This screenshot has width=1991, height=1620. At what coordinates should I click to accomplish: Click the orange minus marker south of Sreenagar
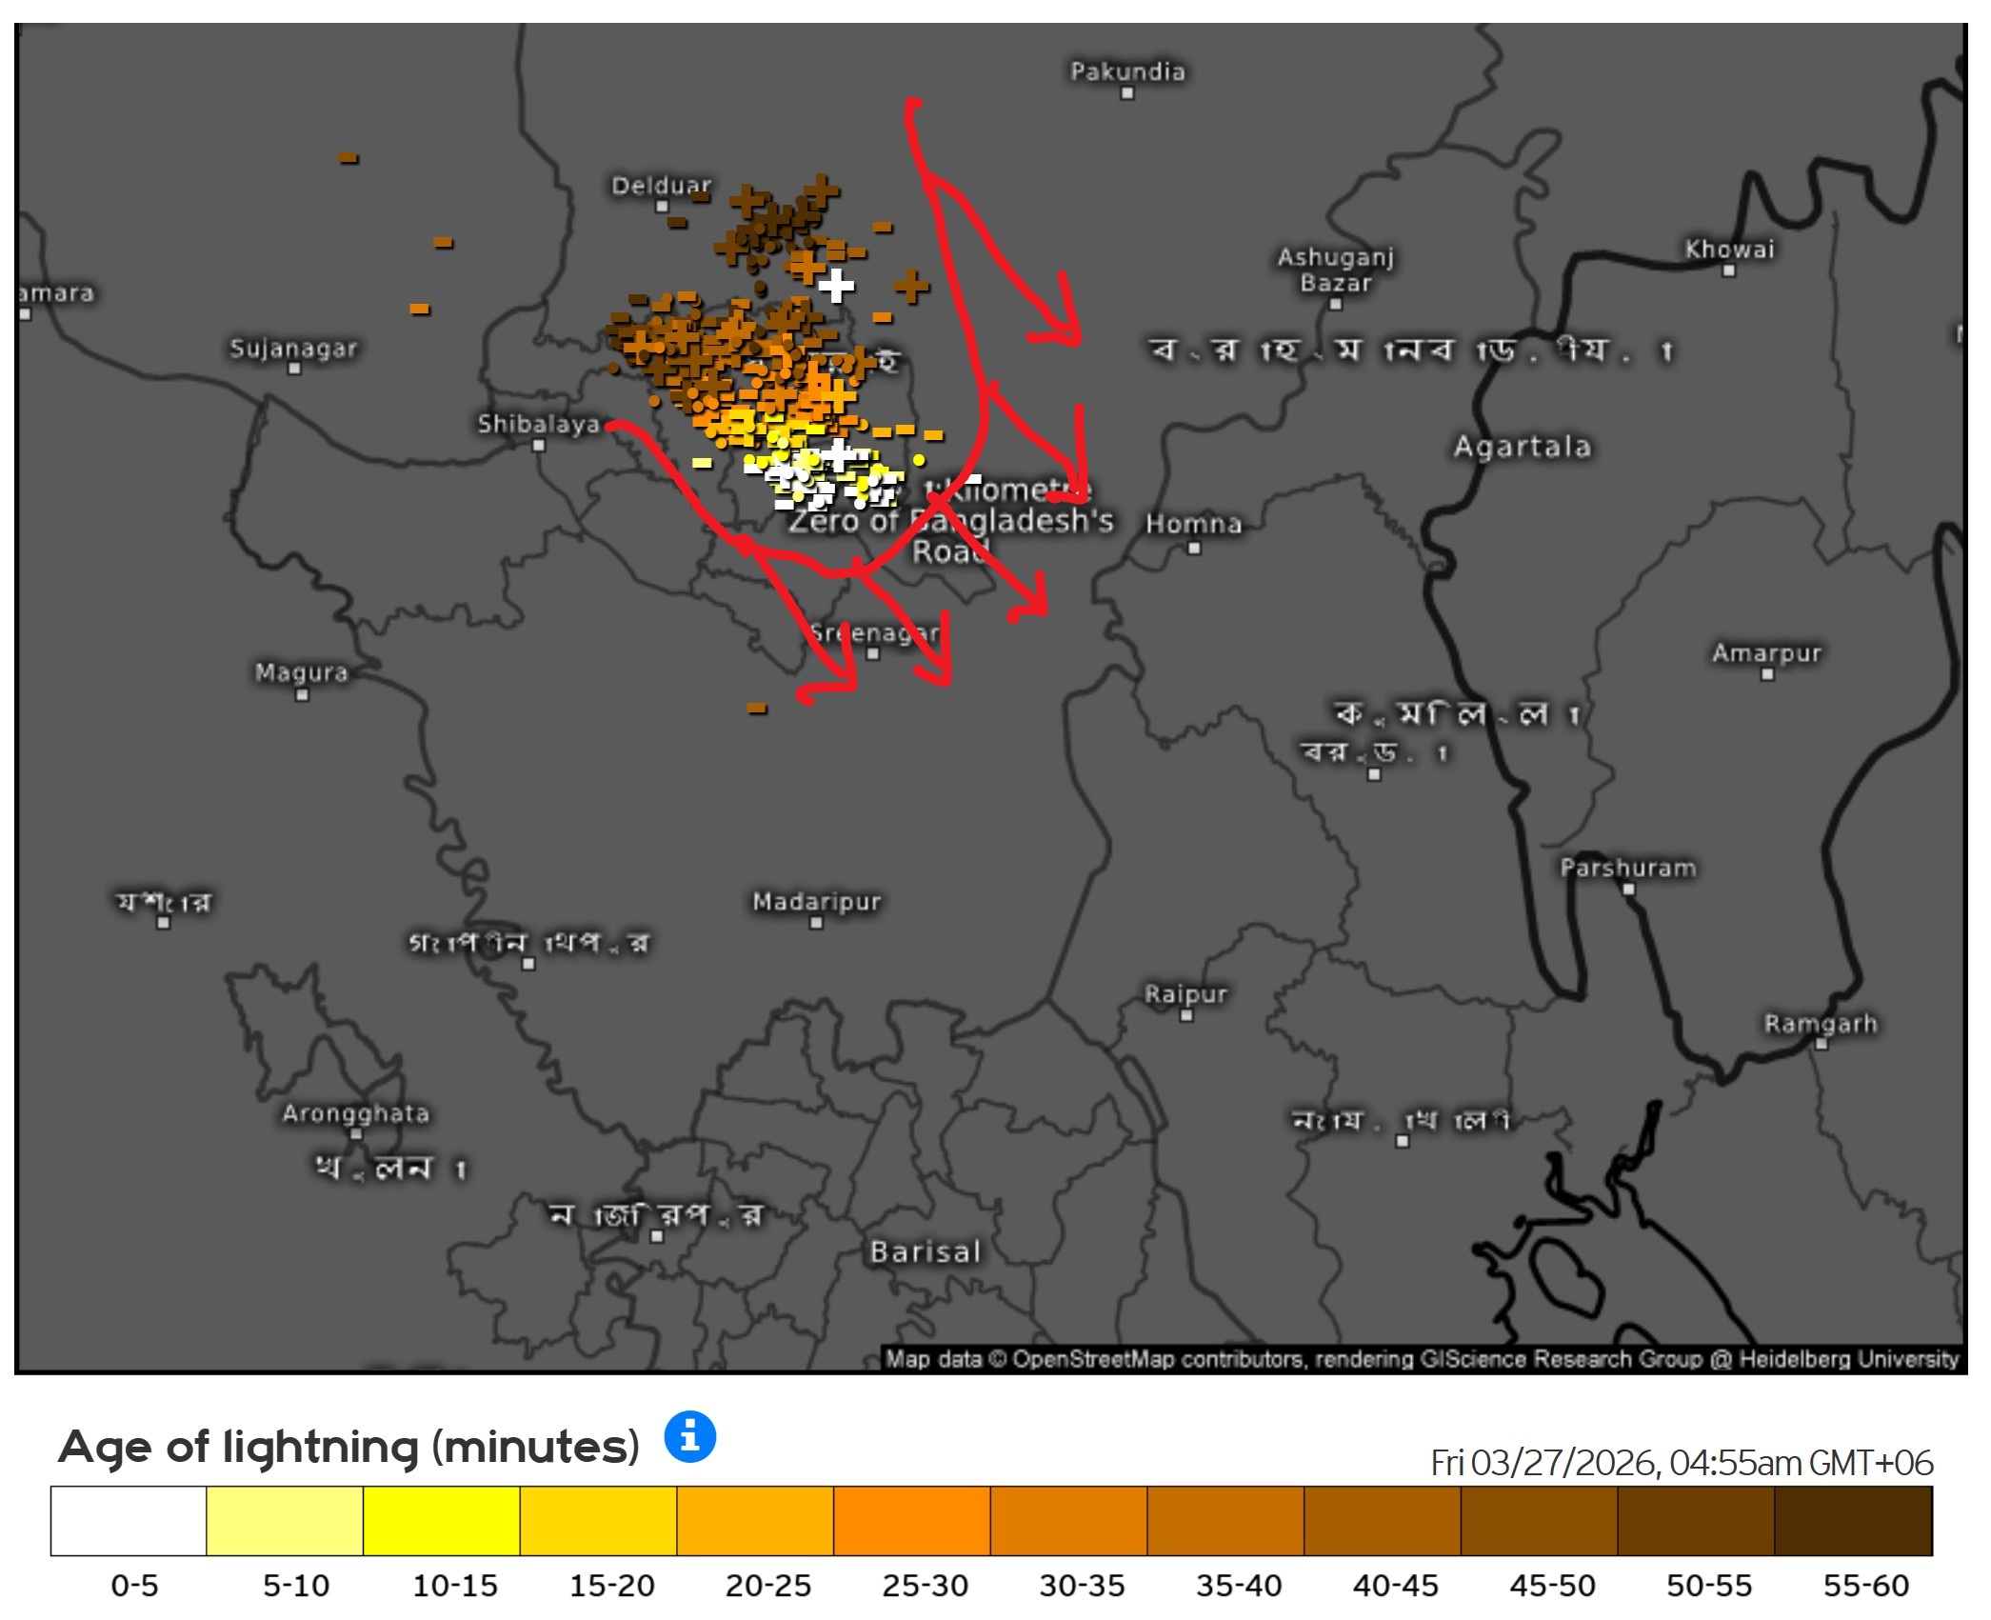[x=757, y=708]
